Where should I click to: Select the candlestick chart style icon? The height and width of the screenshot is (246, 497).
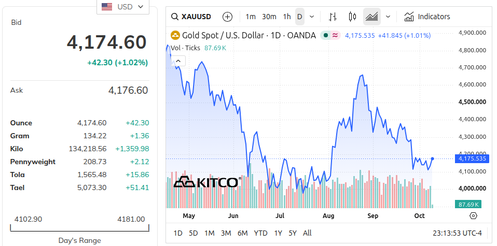coord(352,17)
